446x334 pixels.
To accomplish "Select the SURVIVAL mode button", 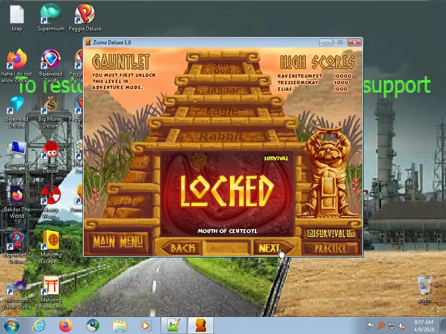I will coord(331,234).
